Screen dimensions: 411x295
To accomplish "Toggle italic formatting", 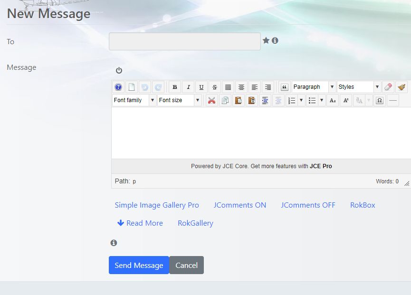I will [x=188, y=87].
